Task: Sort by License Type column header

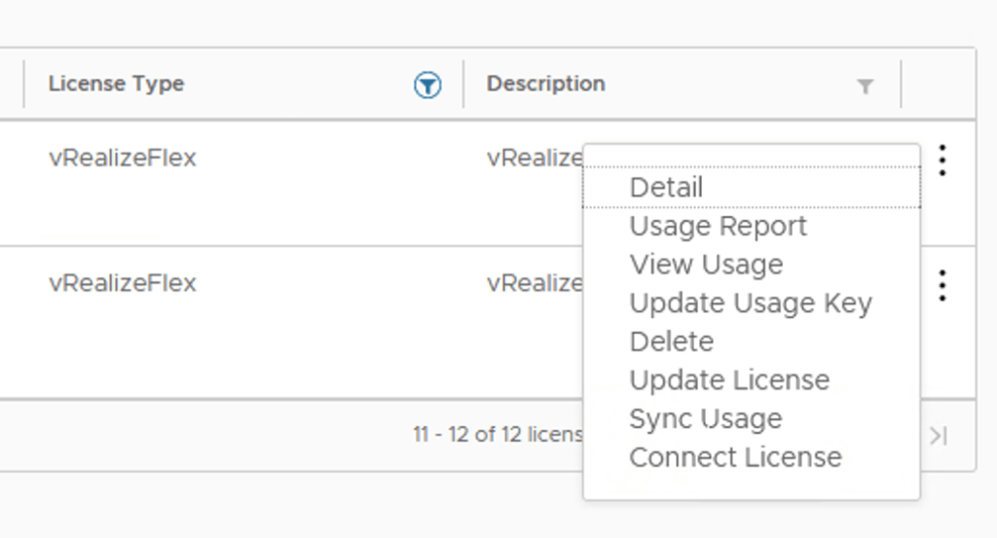Action: pyautogui.click(x=116, y=84)
